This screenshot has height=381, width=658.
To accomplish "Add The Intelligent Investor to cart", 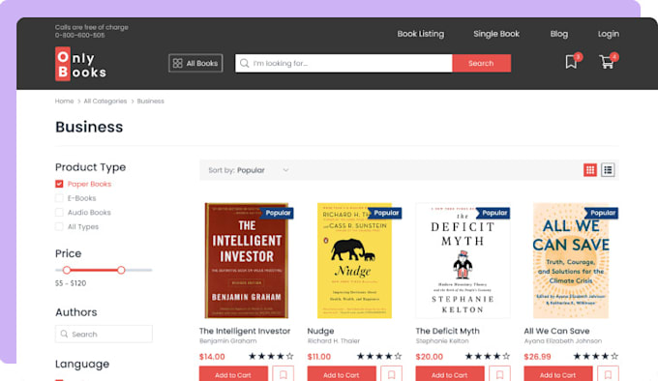I will point(233,374).
